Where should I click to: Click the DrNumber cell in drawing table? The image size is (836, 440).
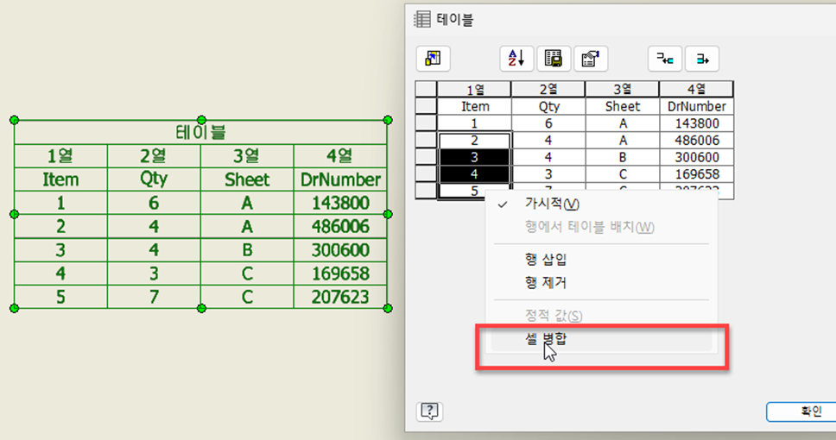(340, 179)
